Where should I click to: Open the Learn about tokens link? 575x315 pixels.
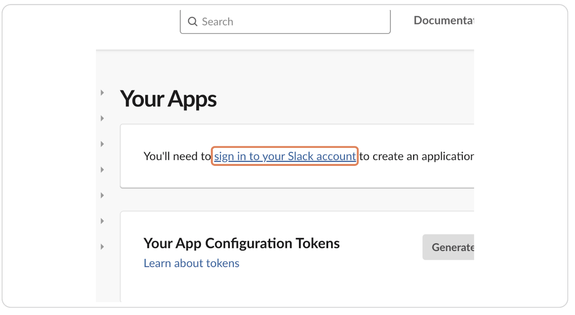point(191,263)
